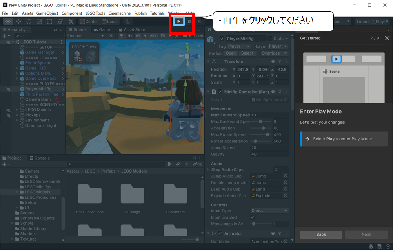Click the Jump Speed value field

[269, 148]
